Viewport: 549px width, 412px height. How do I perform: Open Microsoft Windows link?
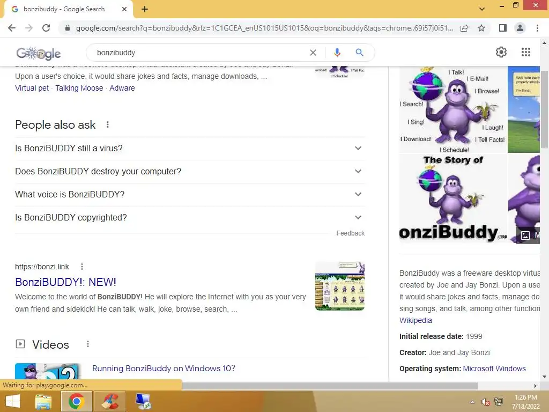(494, 369)
